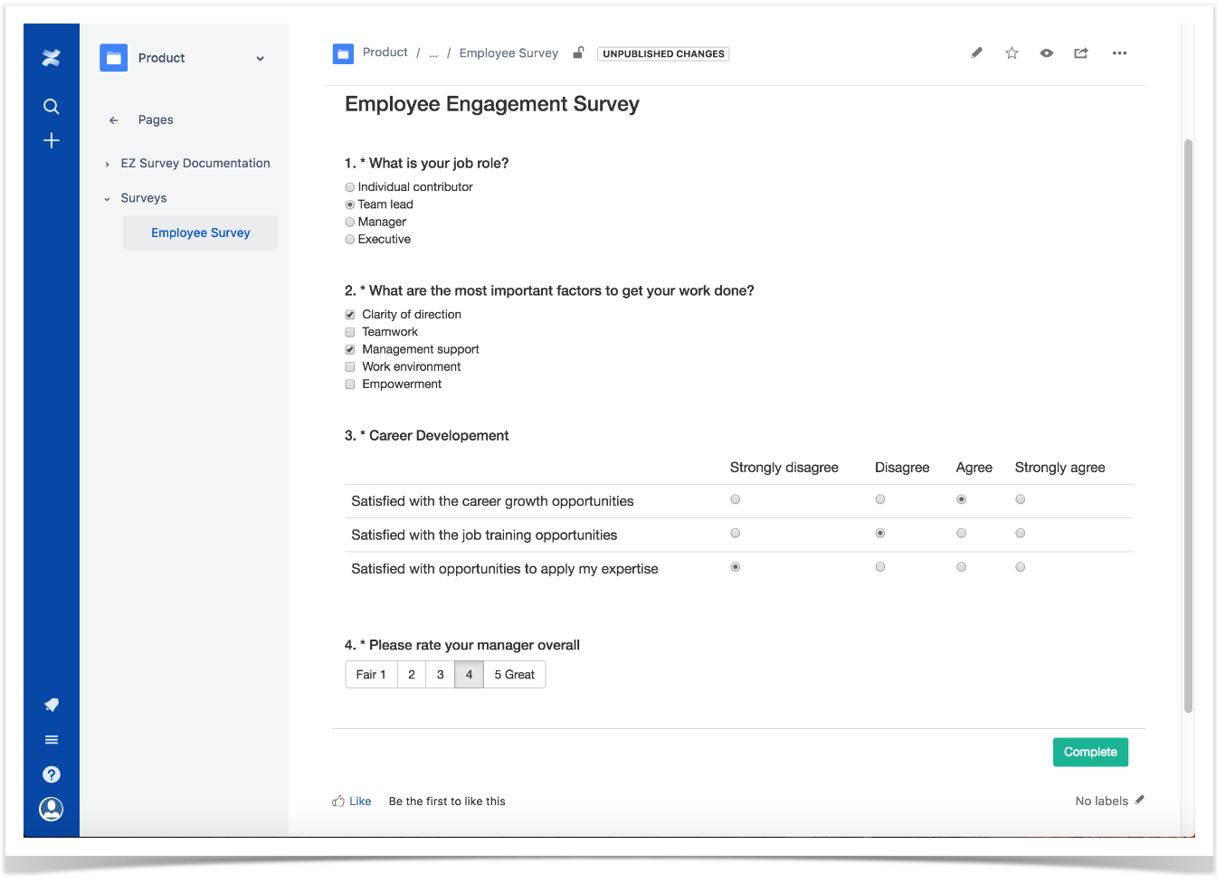This screenshot has height=882, width=1226.
Task: Click Employee Survey breadcrumb link
Action: (x=508, y=53)
